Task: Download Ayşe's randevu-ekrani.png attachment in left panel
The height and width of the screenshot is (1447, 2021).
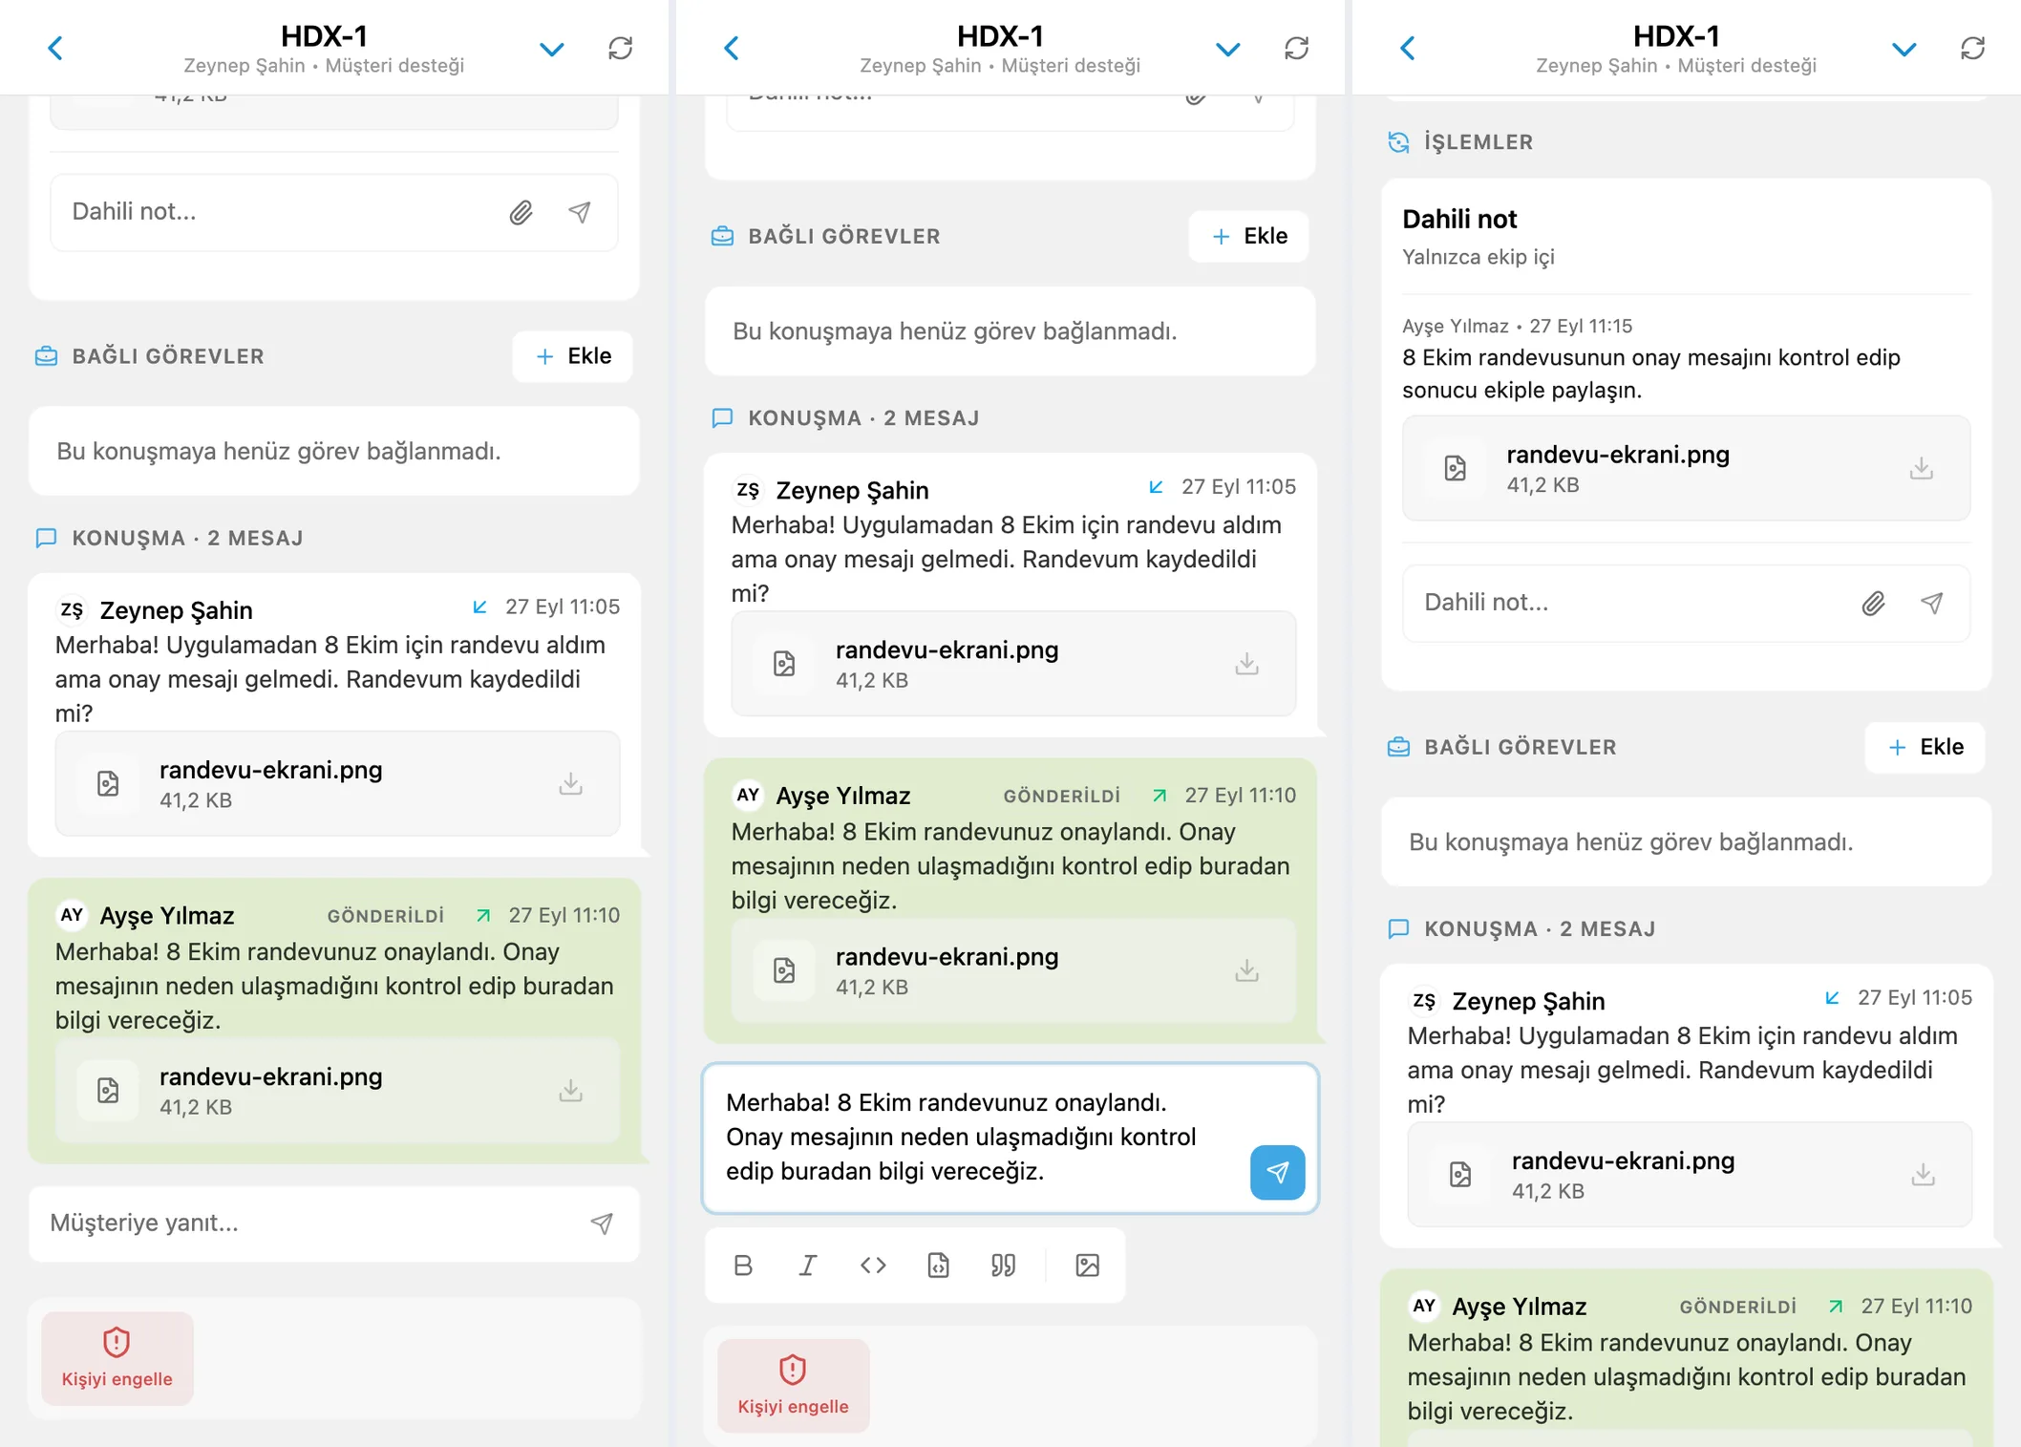Action: pos(571,1091)
